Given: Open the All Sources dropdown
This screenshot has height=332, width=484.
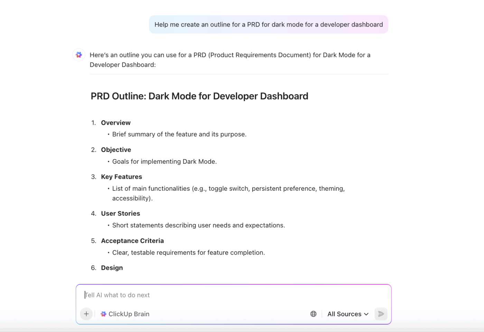Looking at the screenshot, I should pyautogui.click(x=348, y=314).
